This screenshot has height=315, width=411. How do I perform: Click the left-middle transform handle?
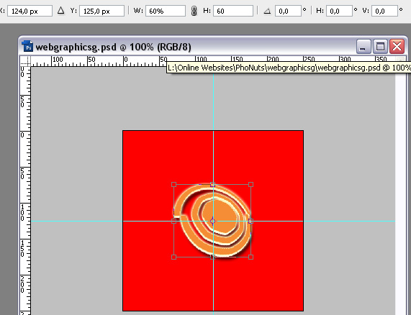pyautogui.click(x=173, y=222)
